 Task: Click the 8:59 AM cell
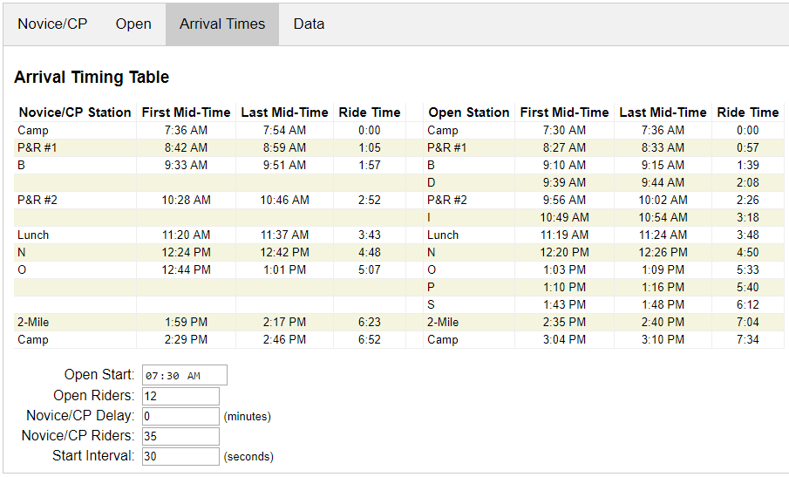285,148
